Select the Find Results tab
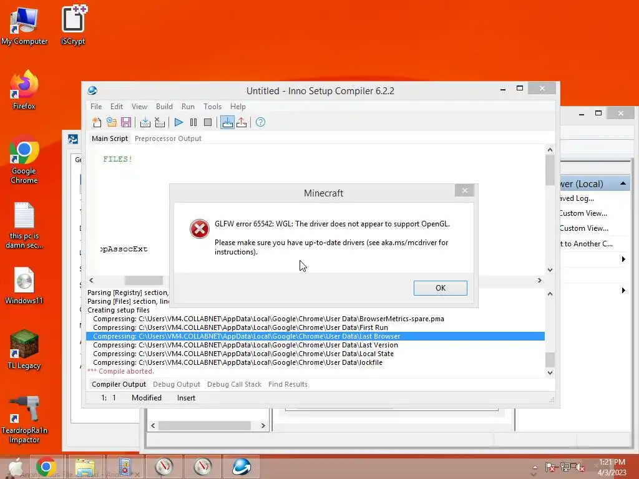Viewport: 639px width, 479px height. pyautogui.click(x=288, y=384)
